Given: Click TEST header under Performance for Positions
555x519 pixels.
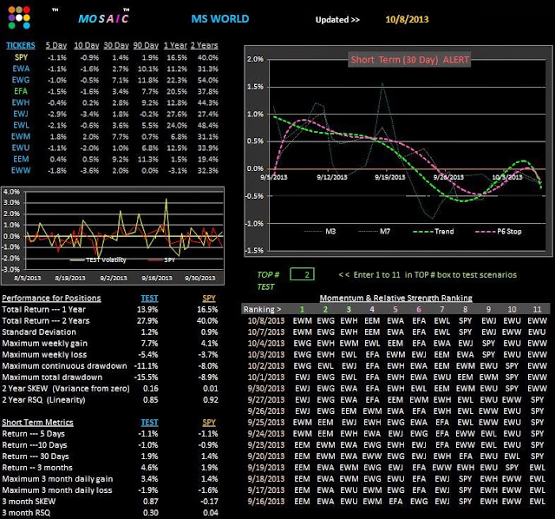Looking at the screenshot, I should 150,299.
